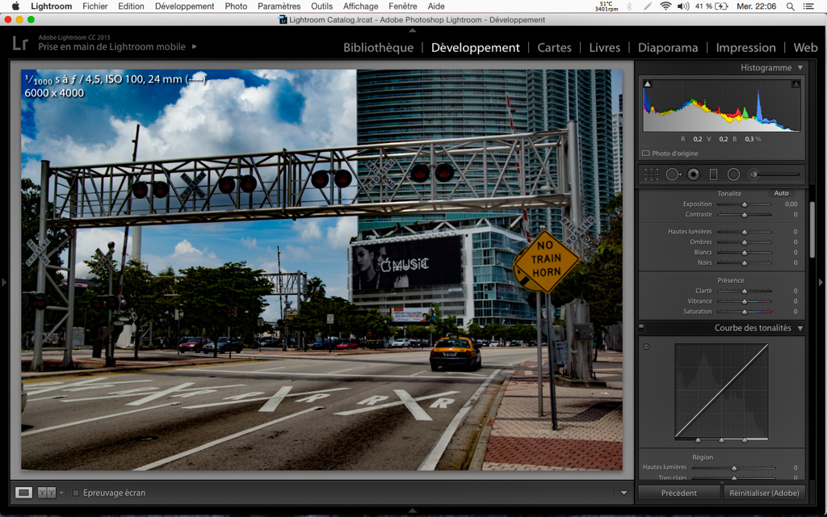Select the Crop overlay tool

(x=651, y=174)
